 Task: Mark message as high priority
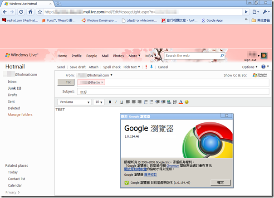(x=146, y=67)
